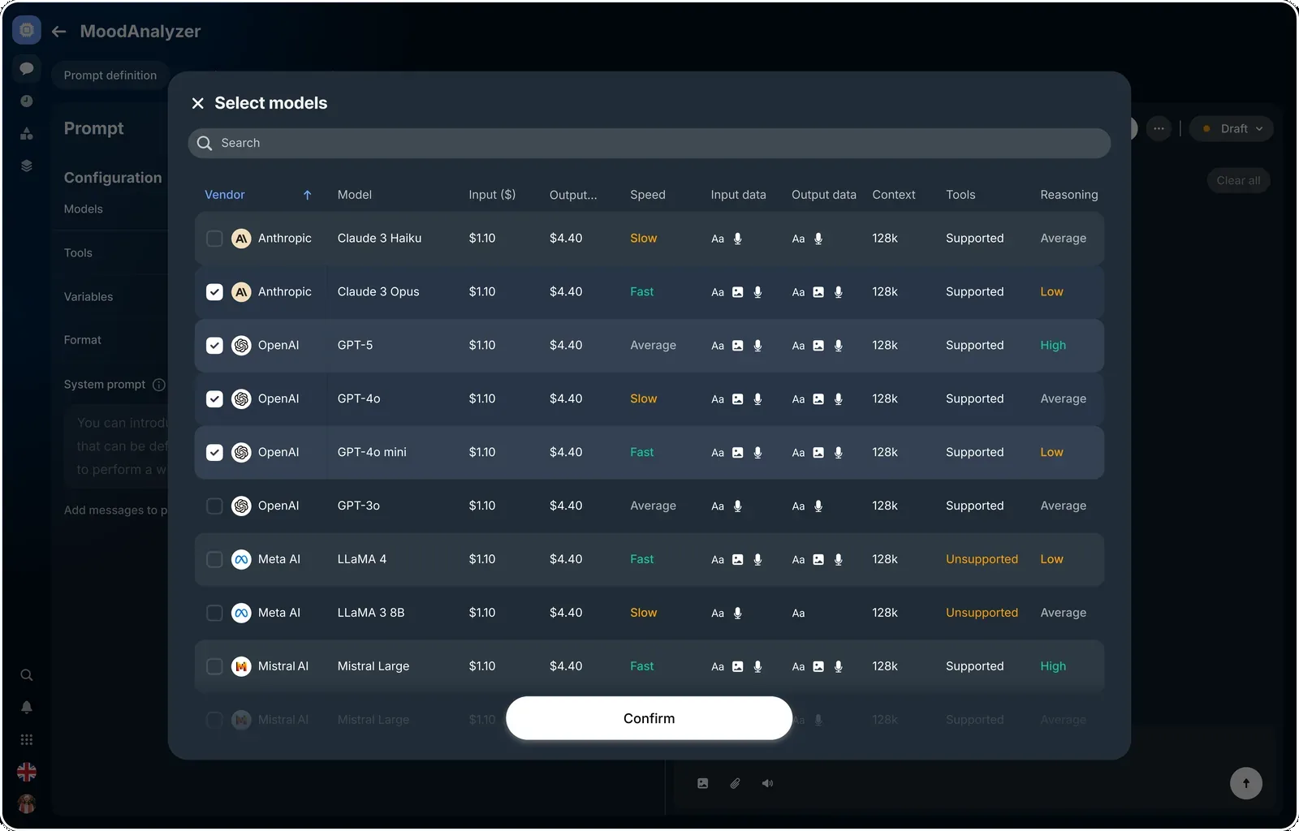Viewport: 1299px width, 831px height.
Task: Click the 'Add messages to p…' text in the Prompt panel
Action: pyautogui.click(x=116, y=510)
